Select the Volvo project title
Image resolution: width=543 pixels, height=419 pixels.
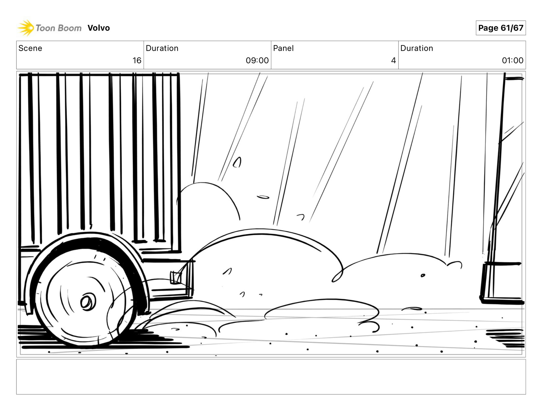[98, 28]
